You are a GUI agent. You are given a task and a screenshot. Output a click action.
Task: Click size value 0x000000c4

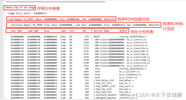pos(51,86)
